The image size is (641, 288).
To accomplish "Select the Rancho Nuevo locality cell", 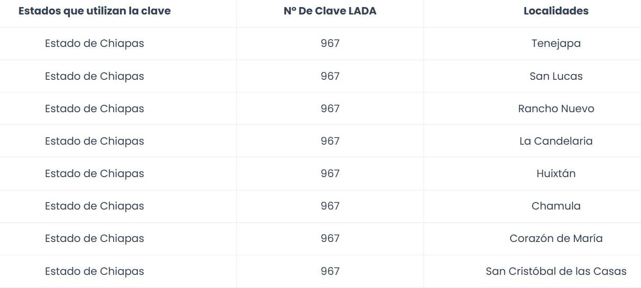I will coord(556,108).
